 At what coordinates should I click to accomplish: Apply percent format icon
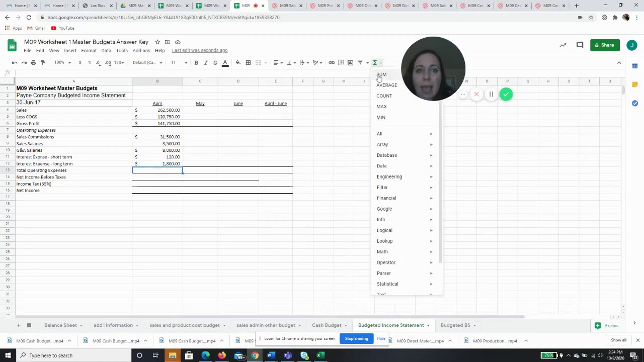click(x=89, y=62)
